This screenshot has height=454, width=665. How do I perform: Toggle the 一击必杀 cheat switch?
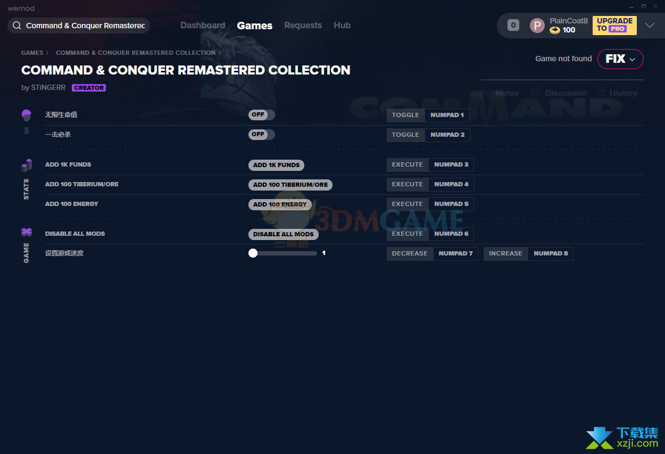[262, 135]
